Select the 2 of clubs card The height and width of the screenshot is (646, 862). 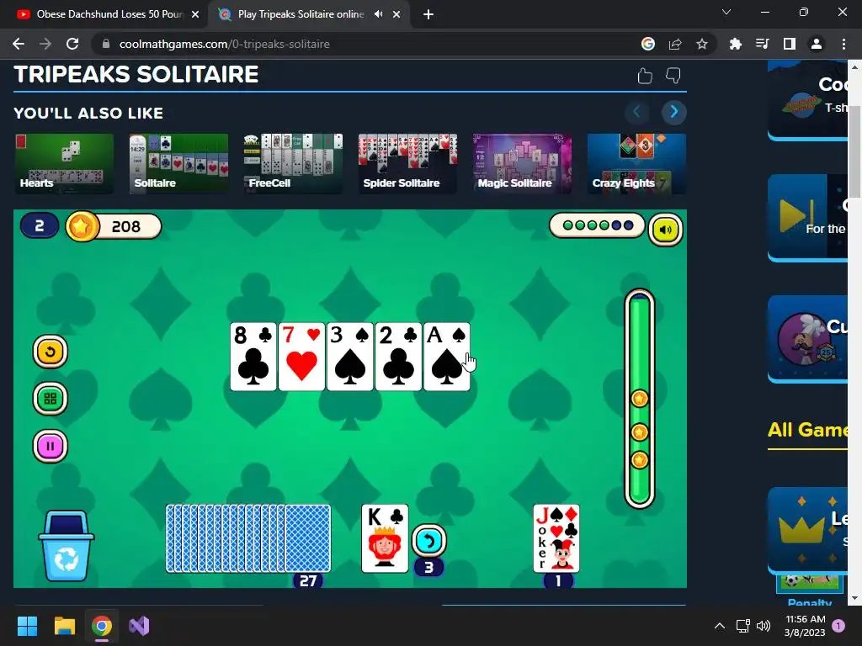click(x=398, y=357)
